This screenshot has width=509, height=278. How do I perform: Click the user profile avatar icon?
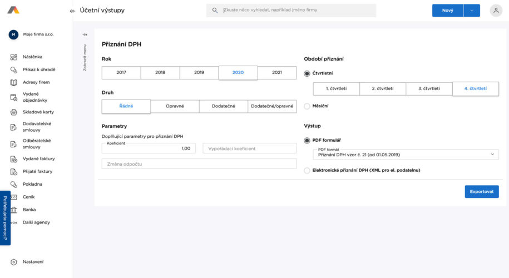click(x=496, y=11)
